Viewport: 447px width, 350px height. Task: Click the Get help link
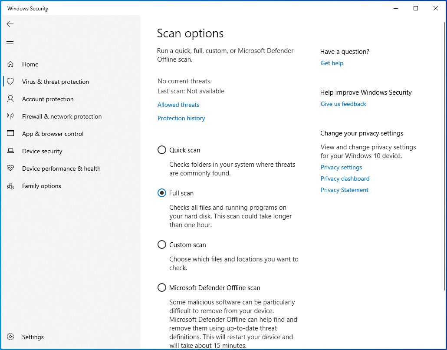332,63
